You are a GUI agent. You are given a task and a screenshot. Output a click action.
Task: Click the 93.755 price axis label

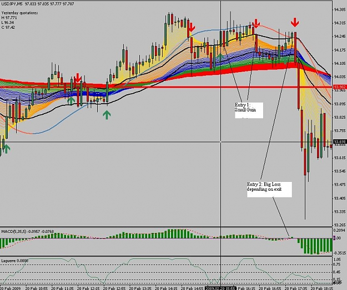pos(340,131)
